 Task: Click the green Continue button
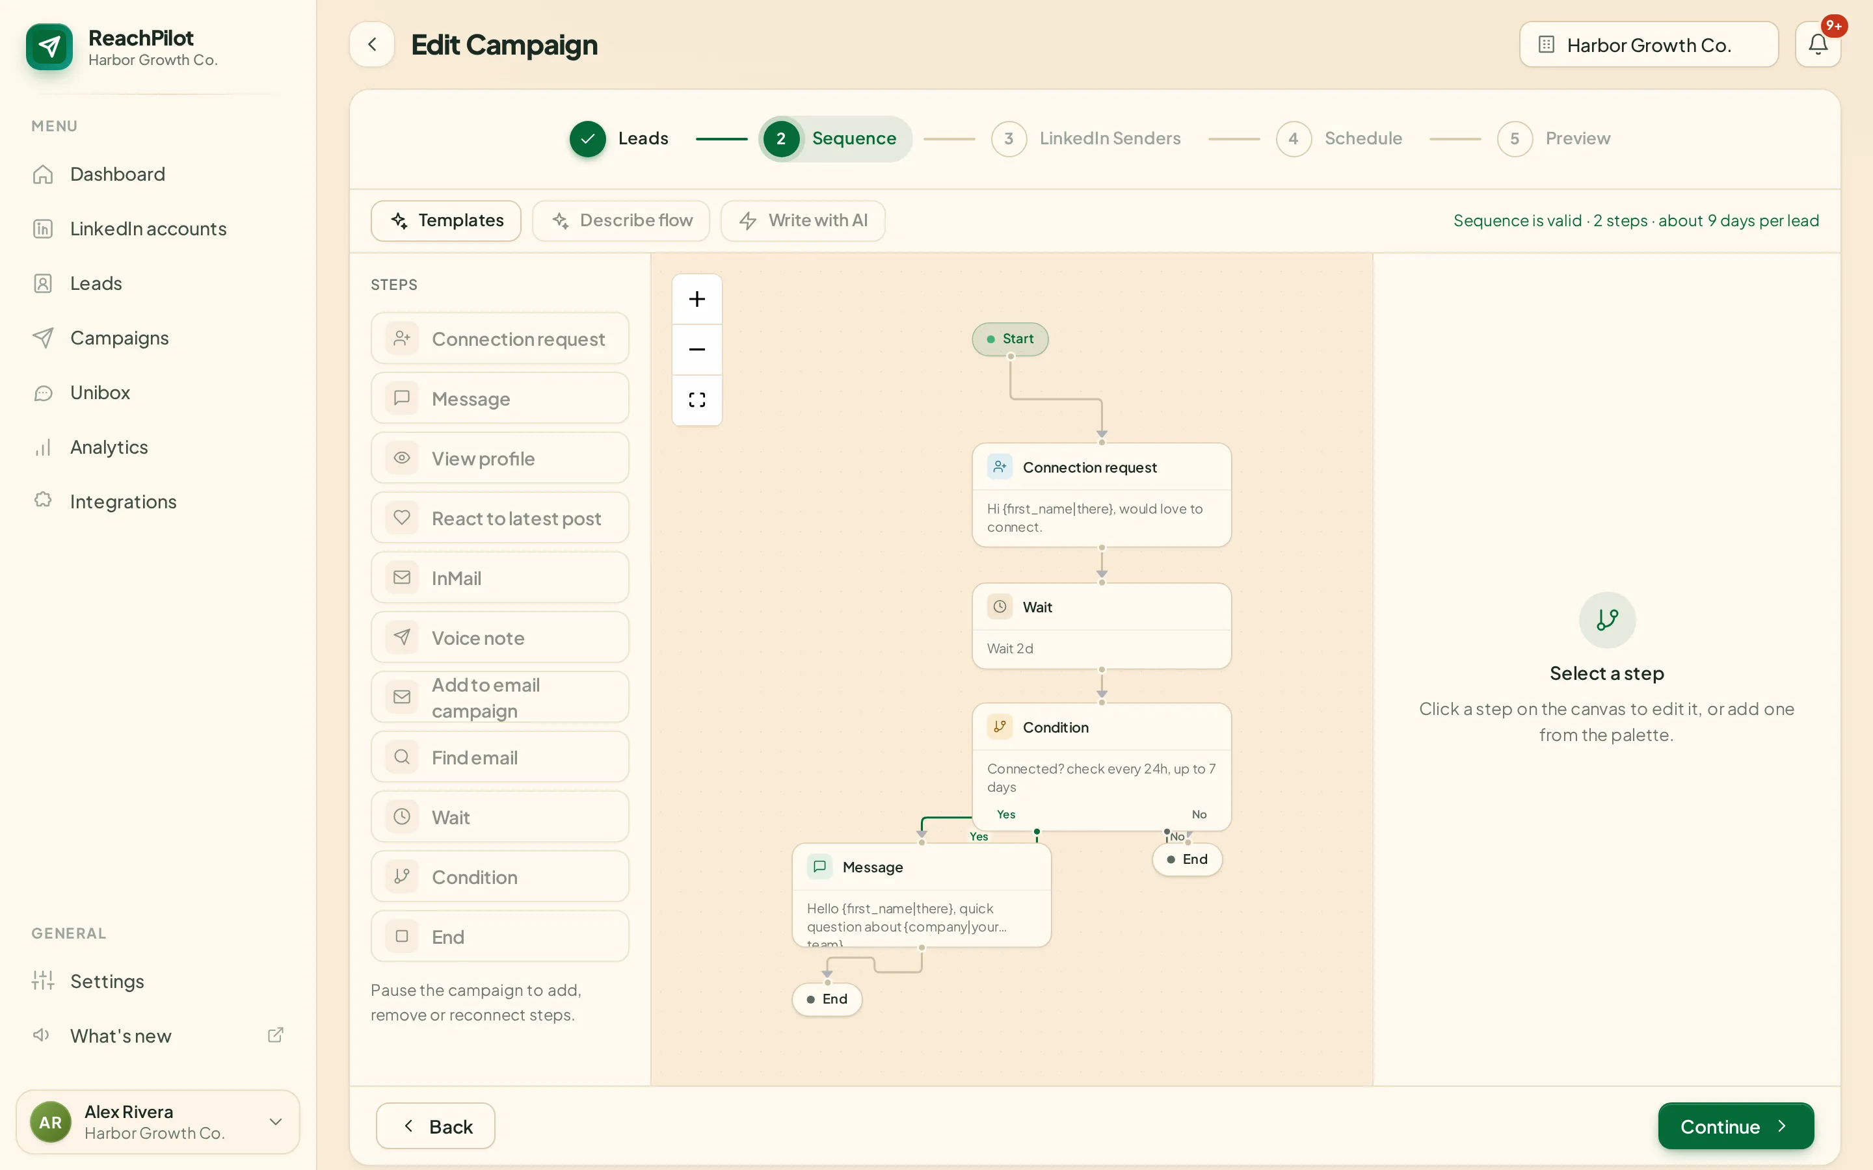tap(1736, 1126)
